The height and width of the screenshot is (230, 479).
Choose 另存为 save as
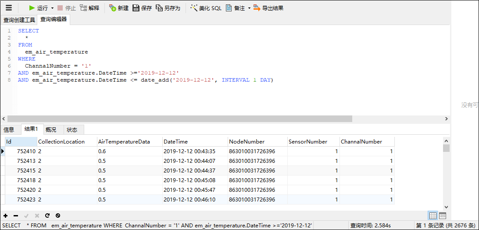168,8
